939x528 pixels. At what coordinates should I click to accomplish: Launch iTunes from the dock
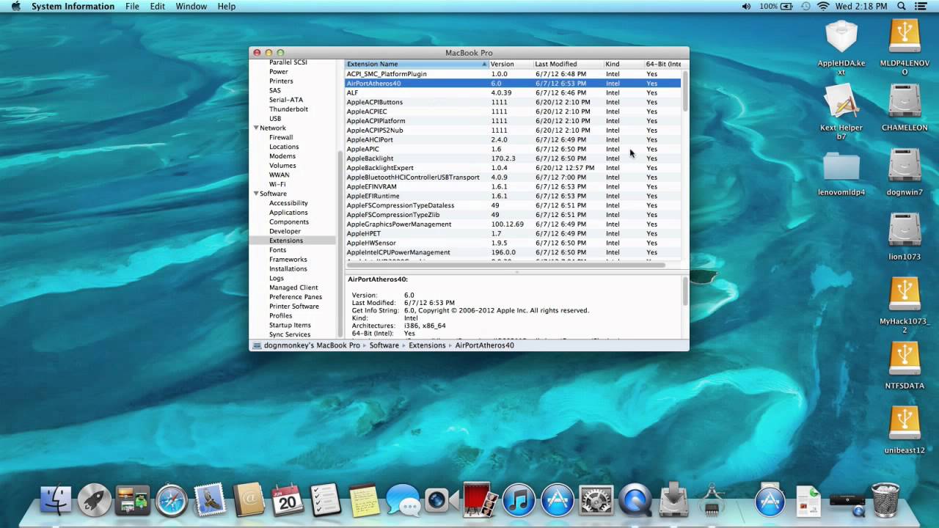point(519,501)
